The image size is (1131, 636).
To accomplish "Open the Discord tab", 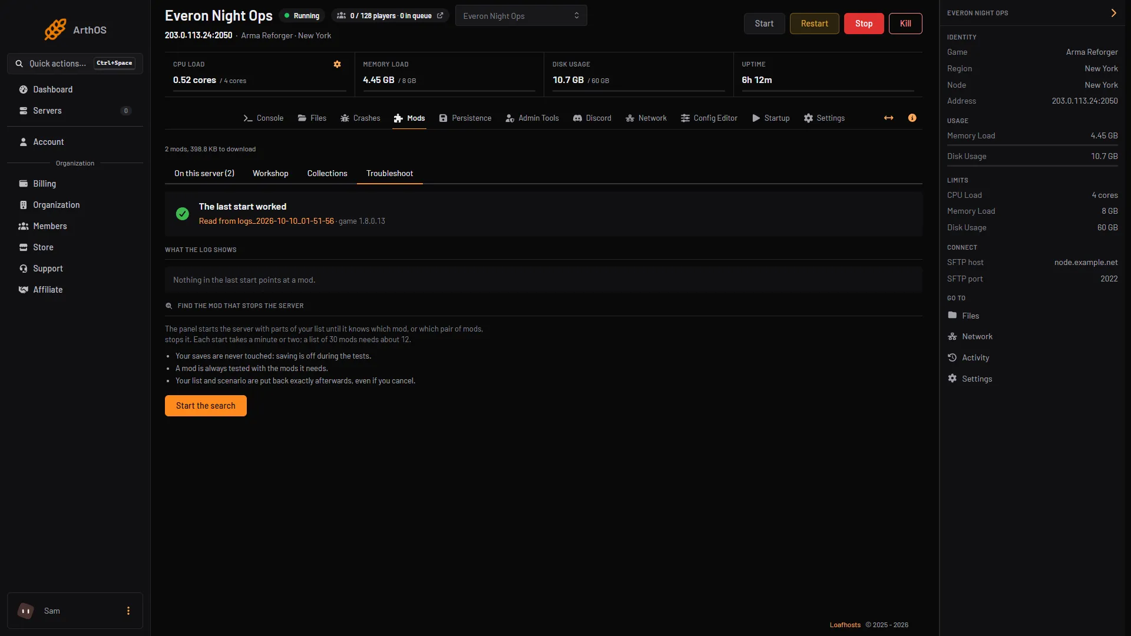I will point(592,118).
